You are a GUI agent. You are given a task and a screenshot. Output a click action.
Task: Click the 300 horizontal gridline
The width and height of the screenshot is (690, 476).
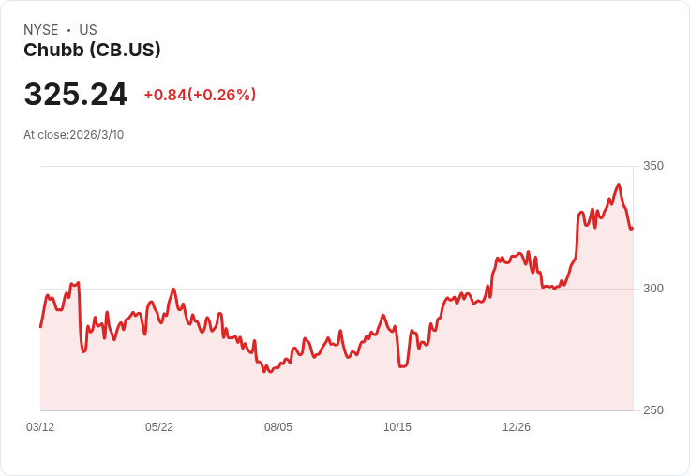coord(337,289)
